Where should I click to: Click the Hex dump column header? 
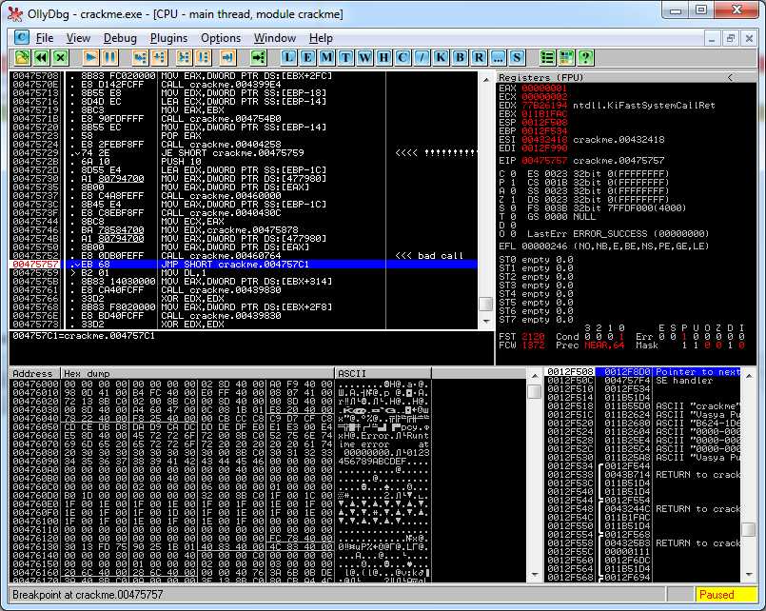(198, 373)
